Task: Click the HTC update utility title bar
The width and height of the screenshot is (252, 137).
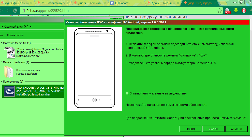Action: click(157, 22)
